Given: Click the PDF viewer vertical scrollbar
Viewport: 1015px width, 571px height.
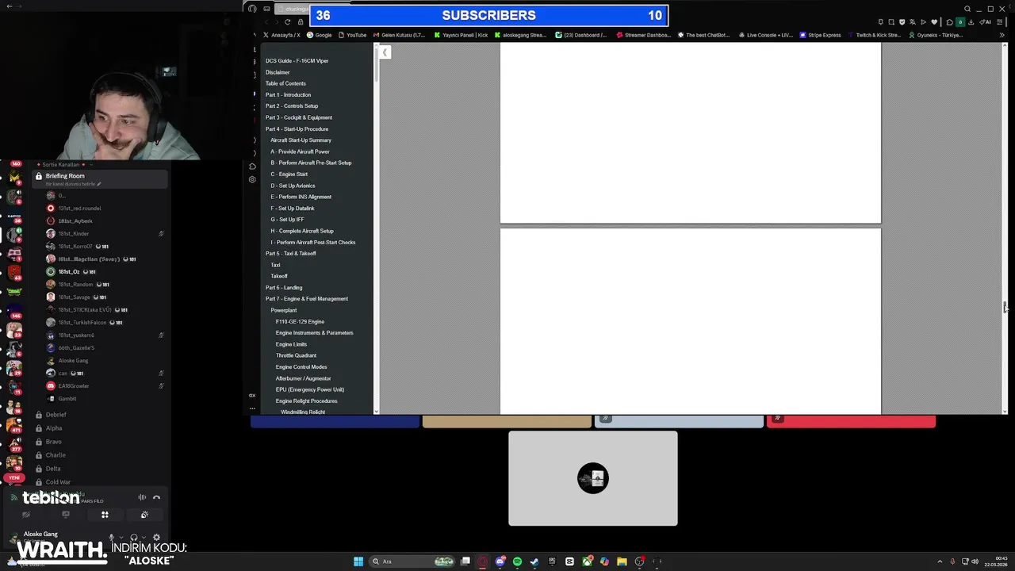Looking at the screenshot, I should 1005,228.
